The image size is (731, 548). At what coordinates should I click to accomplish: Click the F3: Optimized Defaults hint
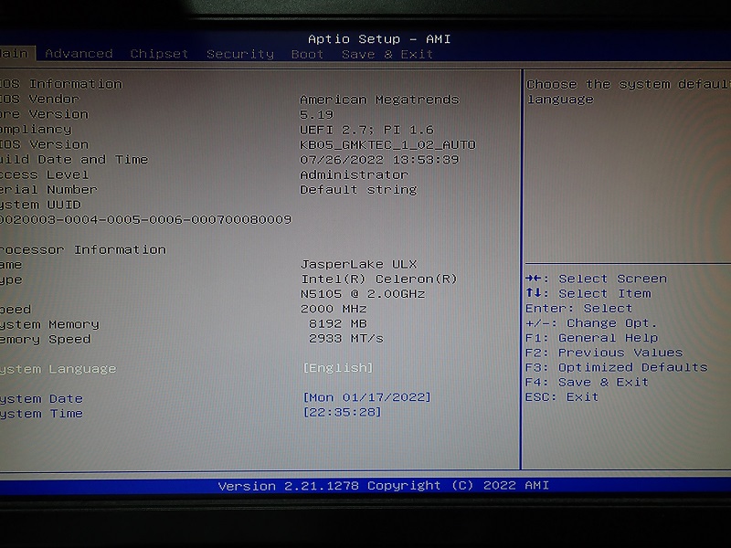[x=617, y=367]
